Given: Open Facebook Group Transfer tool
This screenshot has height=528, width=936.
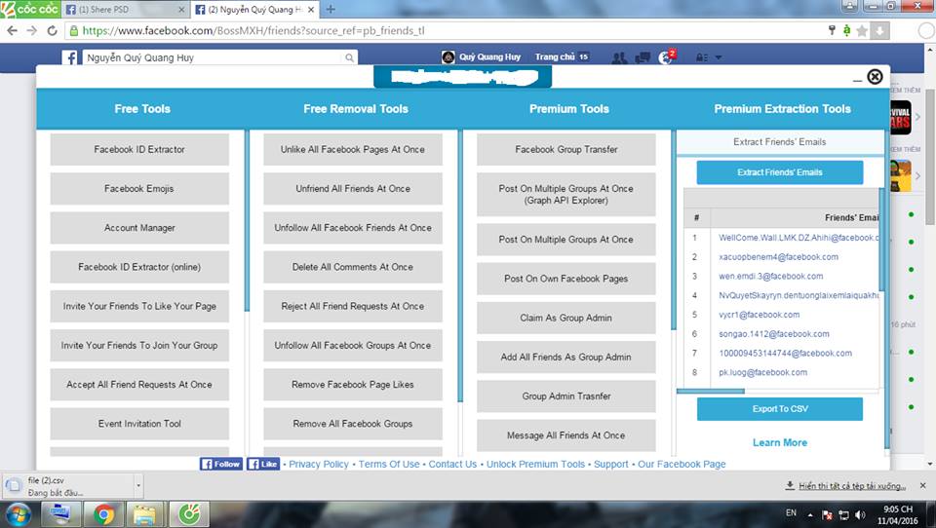Looking at the screenshot, I should 565,149.
